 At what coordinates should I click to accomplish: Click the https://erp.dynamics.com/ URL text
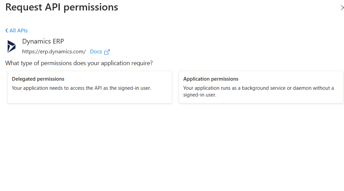[54, 52]
